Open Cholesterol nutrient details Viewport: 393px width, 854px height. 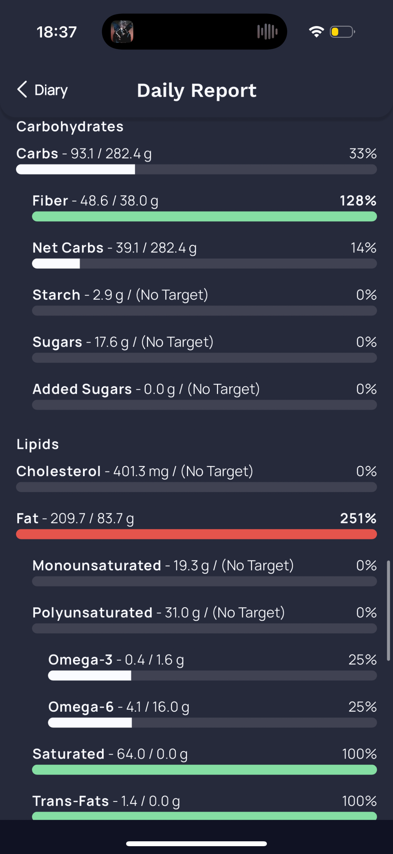click(x=196, y=478)
